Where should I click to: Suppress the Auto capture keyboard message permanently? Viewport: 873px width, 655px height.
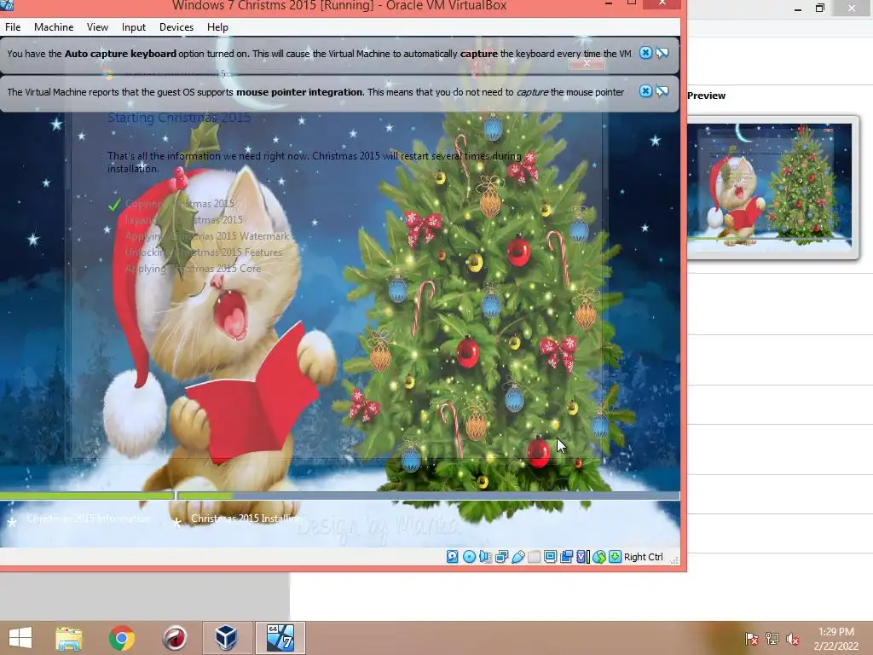click(x=662, y=53)
